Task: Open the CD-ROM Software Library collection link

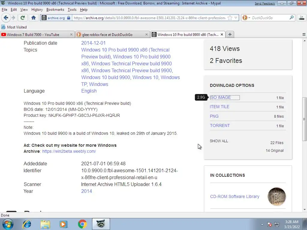Action: tap(234, 196)
